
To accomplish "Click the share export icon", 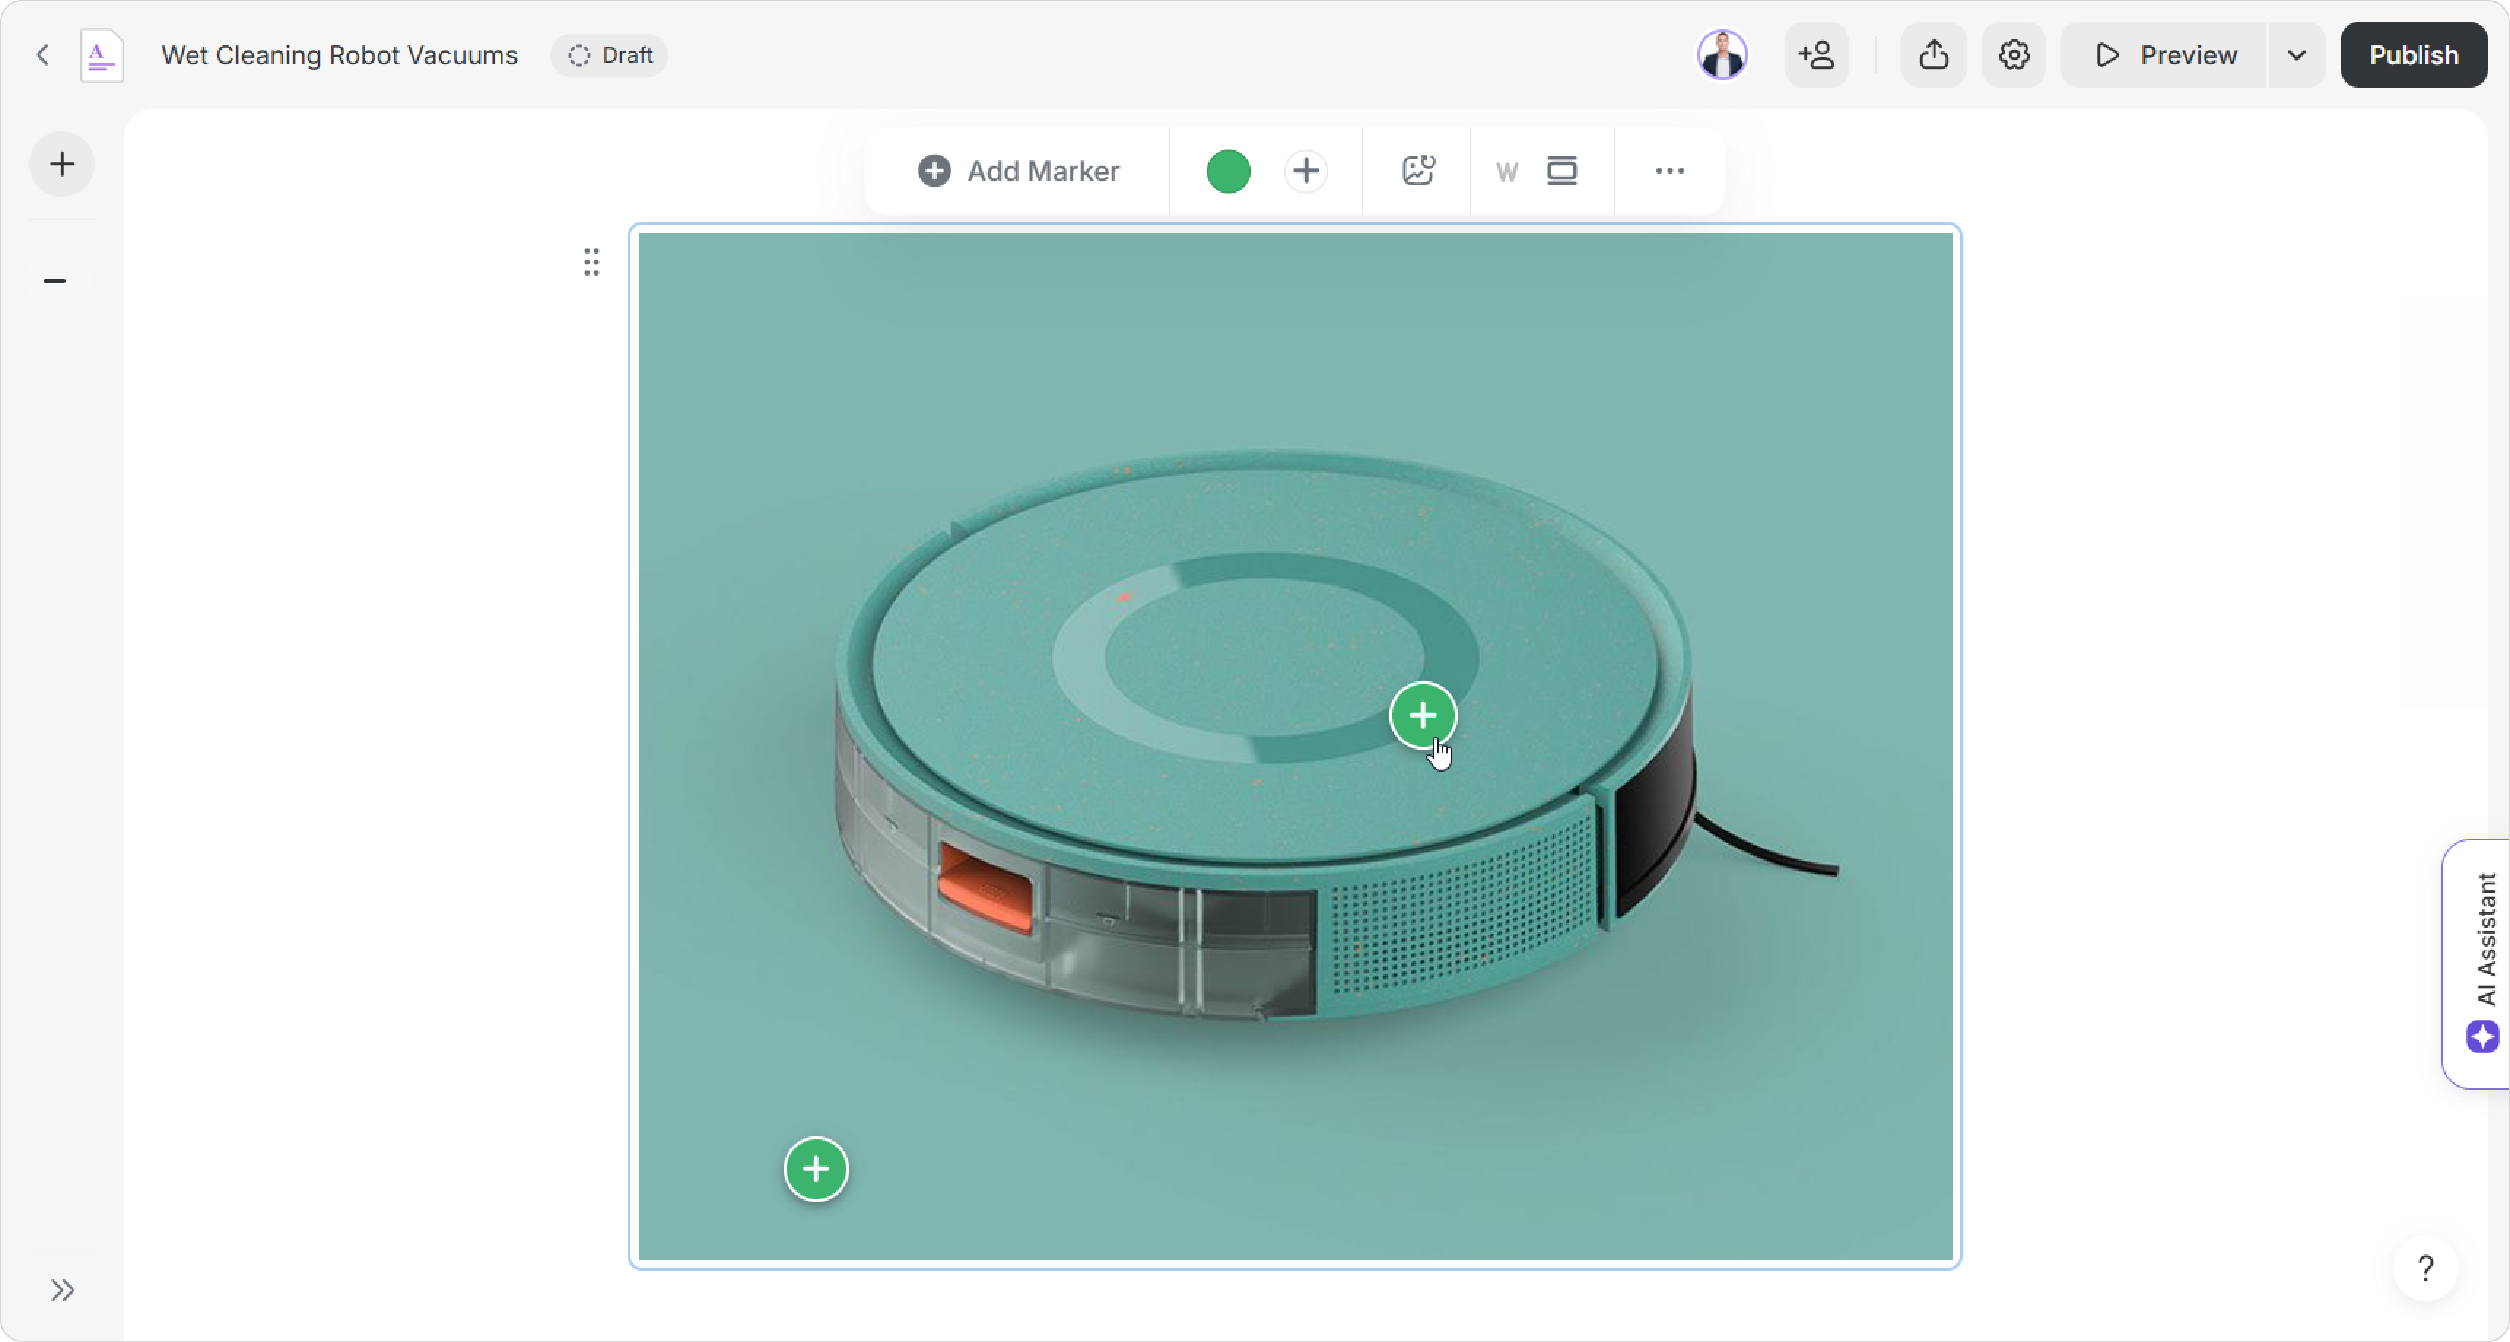I will pyautogui.click(x=1933, y=55).
